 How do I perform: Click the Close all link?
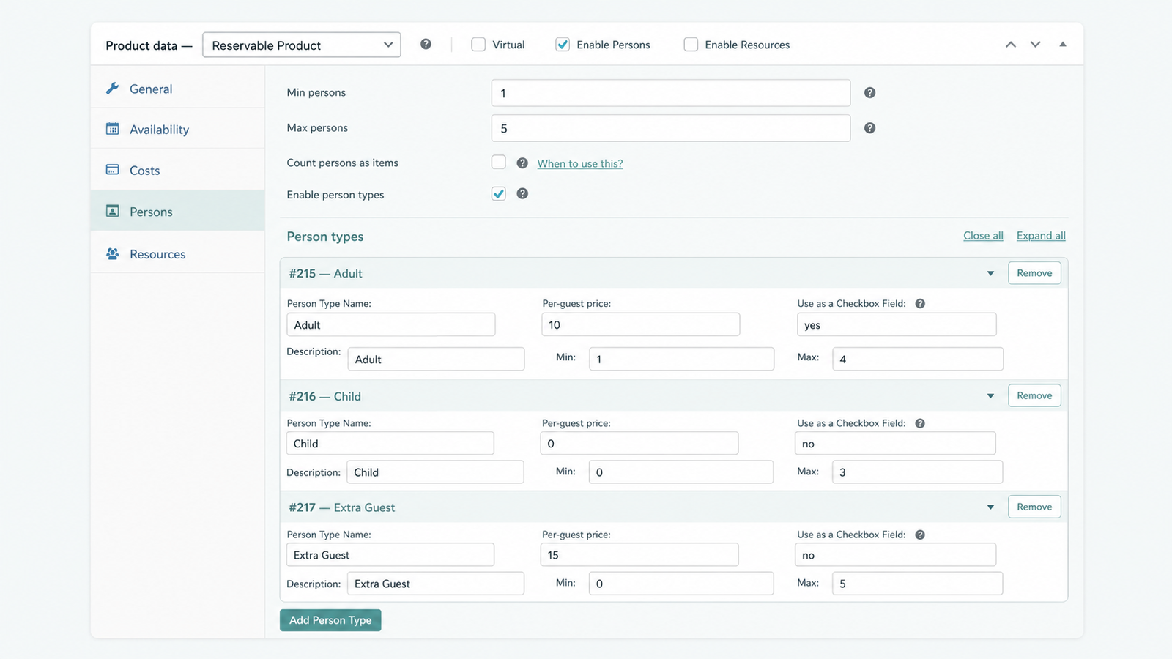983,236
